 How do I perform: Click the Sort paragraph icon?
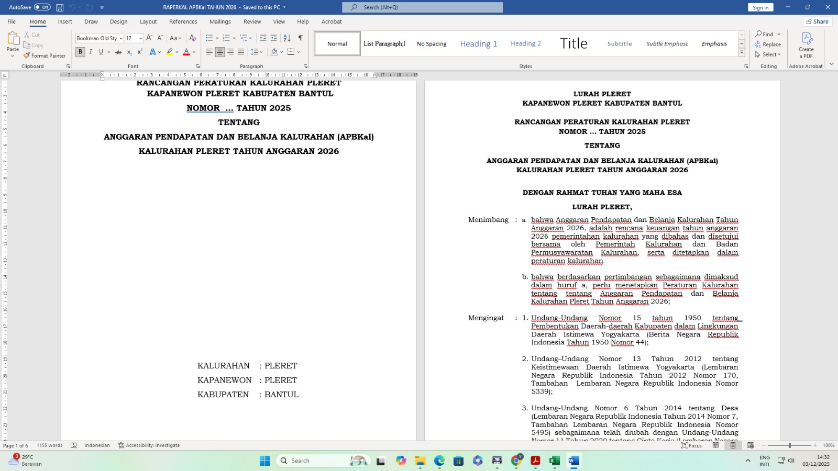coord(287,38)
